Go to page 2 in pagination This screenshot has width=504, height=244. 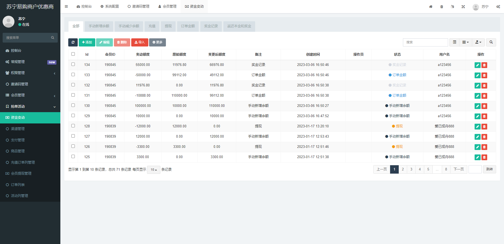pos(403,169)
